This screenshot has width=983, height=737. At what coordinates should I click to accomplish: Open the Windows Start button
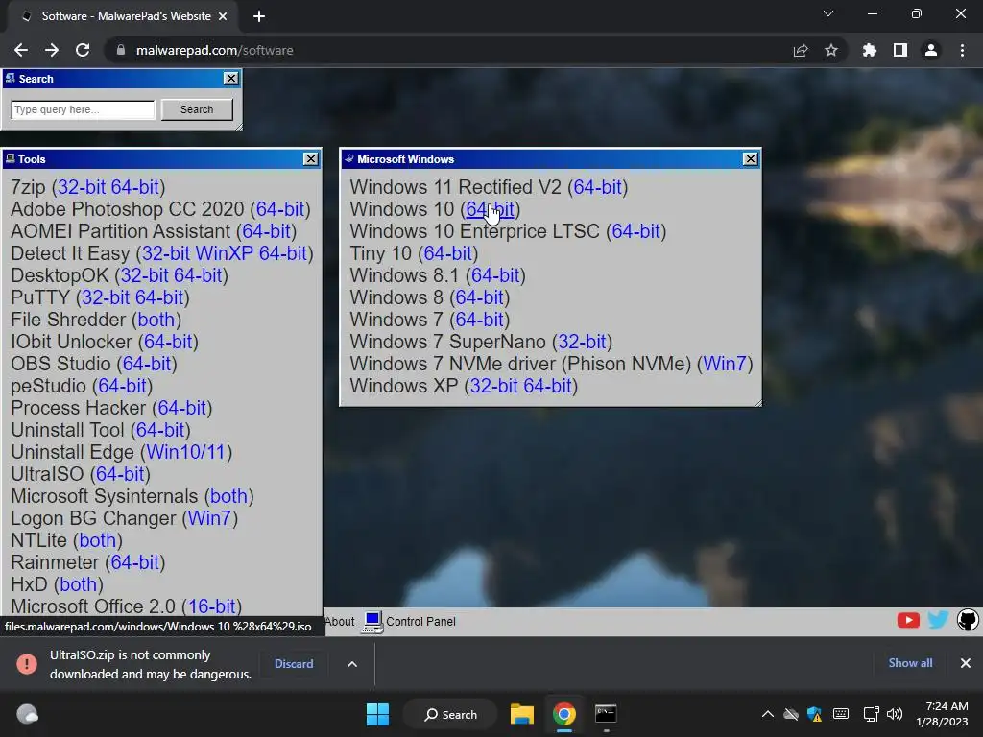coord(377,714)
